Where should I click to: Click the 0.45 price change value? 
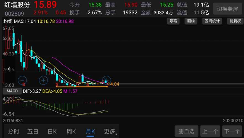click(x=61, y=12)
